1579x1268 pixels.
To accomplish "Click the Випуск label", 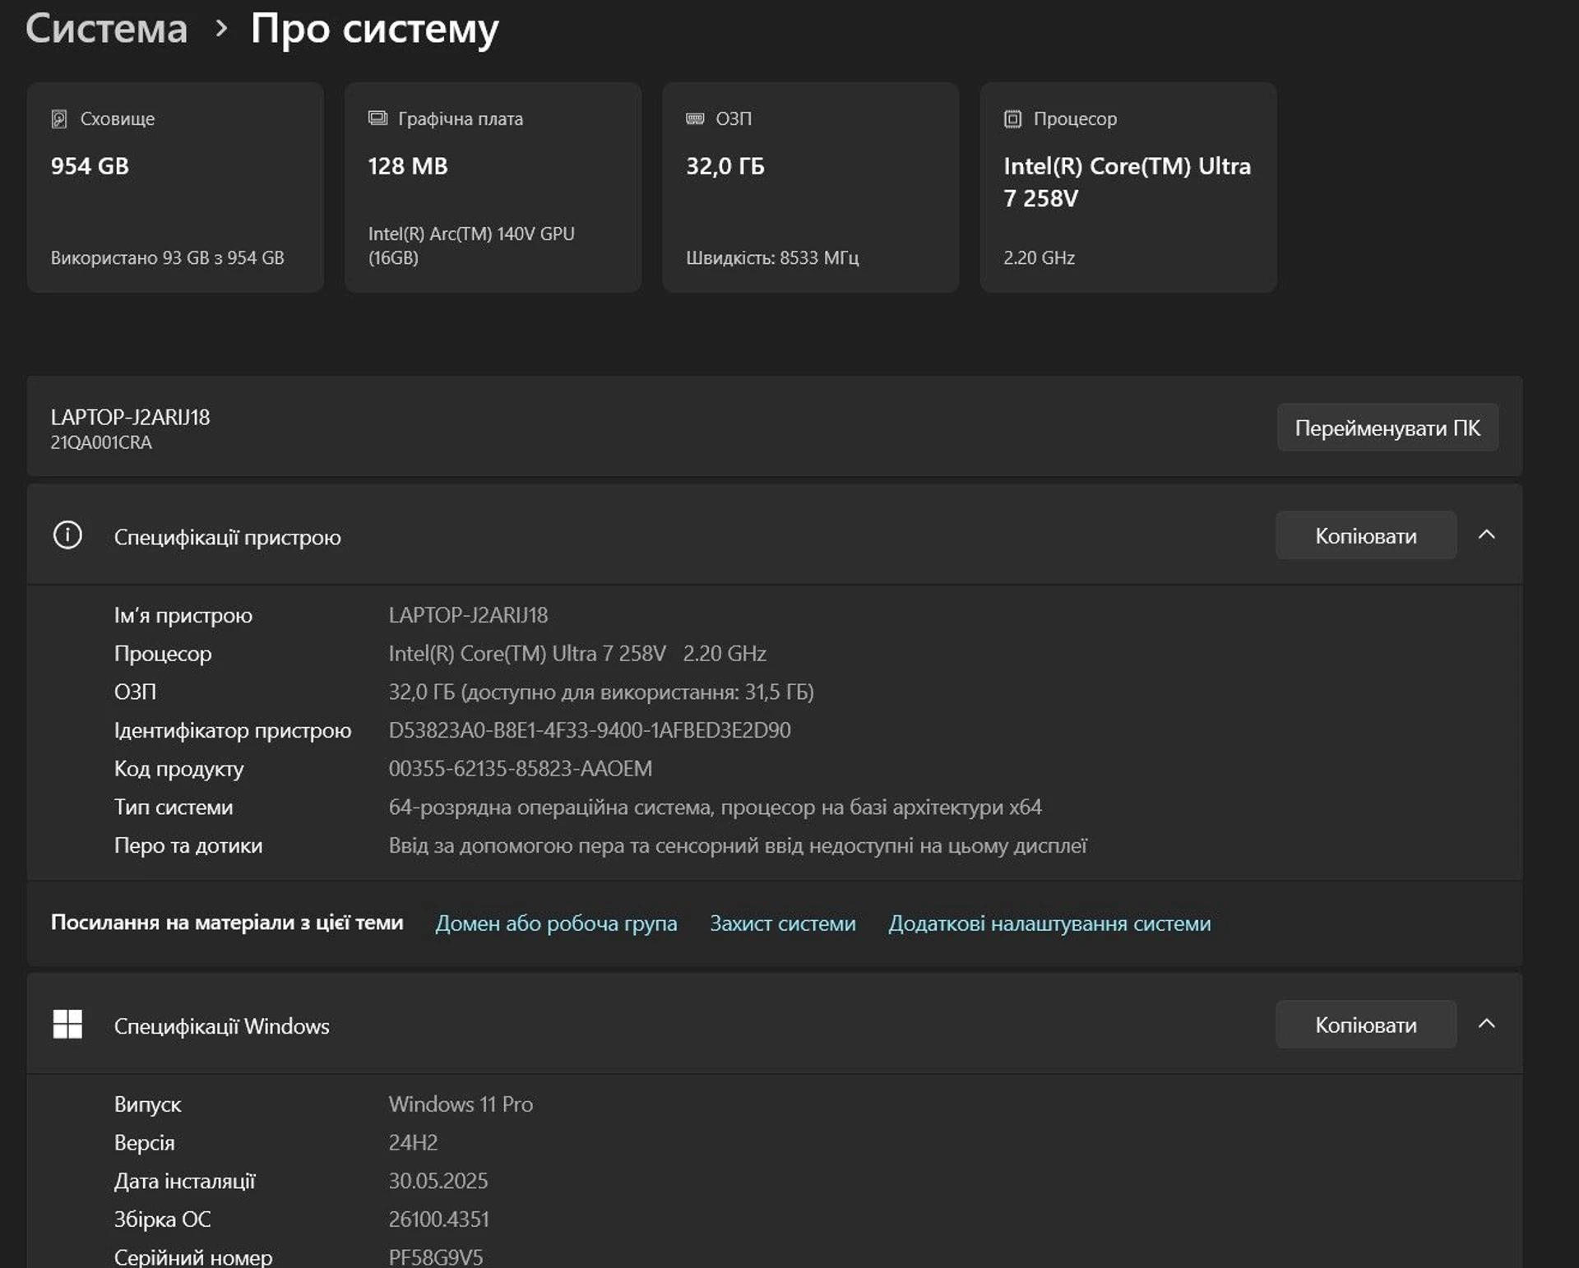I will 147,1105.
